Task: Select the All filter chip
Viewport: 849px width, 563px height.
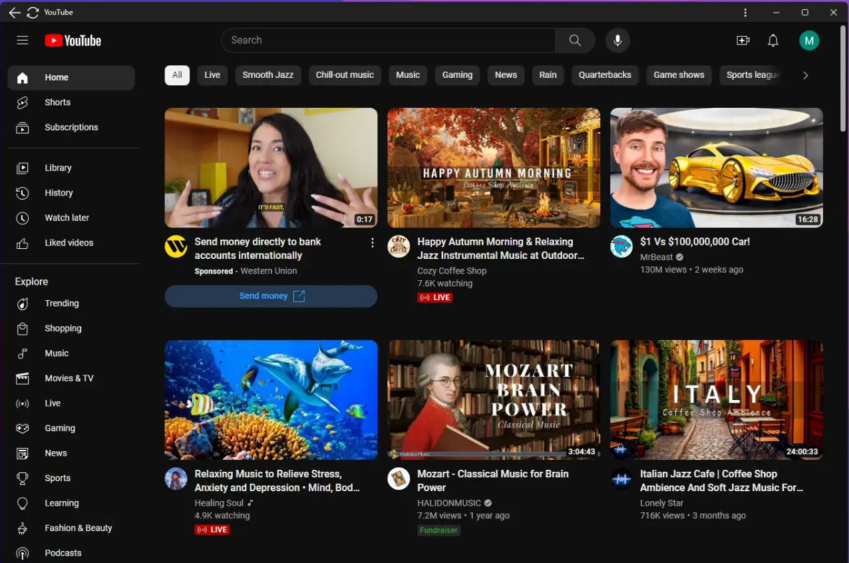Action: click(x=177, y=75)
